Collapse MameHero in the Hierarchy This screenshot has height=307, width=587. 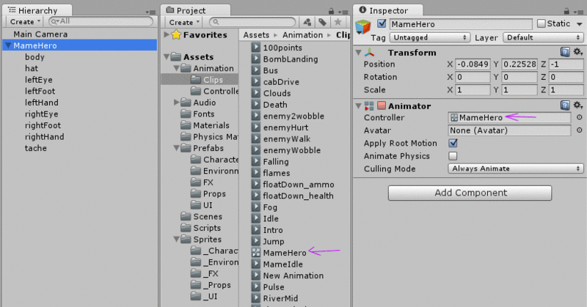click(x=8, y=45)
